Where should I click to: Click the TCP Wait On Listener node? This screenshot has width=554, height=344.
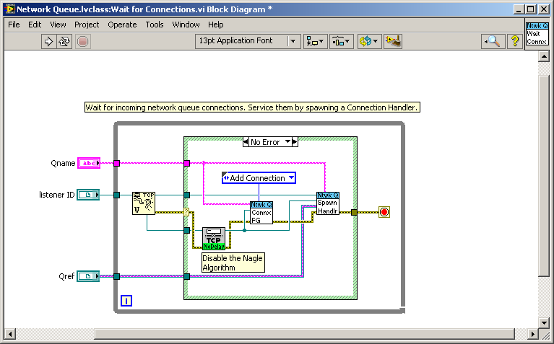144,203
